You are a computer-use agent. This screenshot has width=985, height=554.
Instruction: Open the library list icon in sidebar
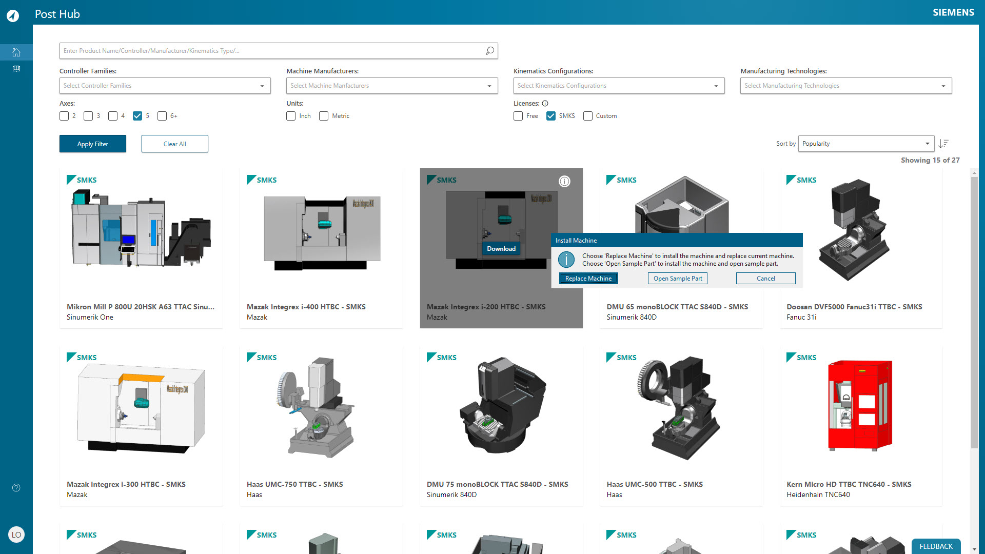click(x=16, y=69)
